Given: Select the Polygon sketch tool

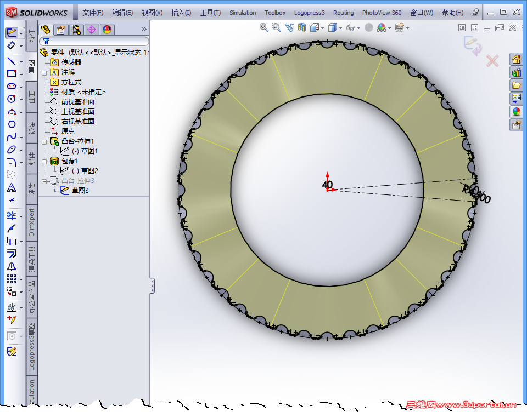Looking at the screenshot, I should coord(12,124).
